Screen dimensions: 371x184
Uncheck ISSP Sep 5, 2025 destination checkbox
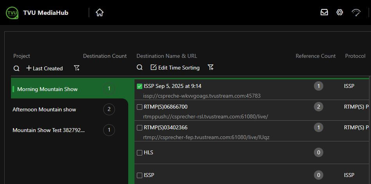coord(140,86)
